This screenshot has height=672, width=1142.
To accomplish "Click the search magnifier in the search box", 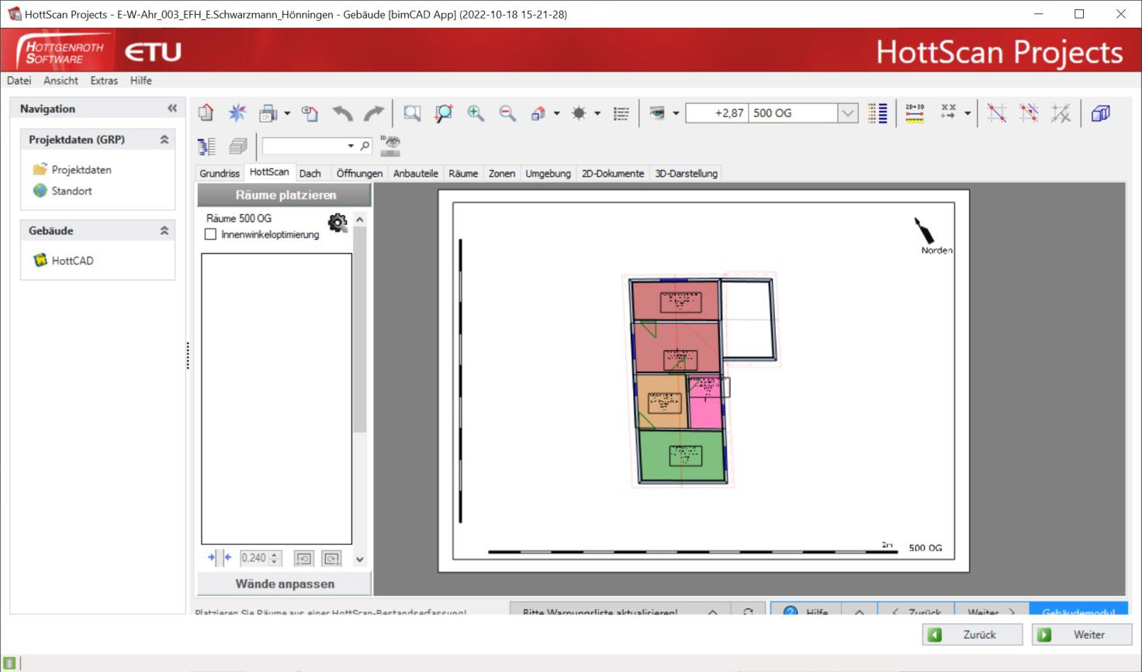I will point(365,146).
